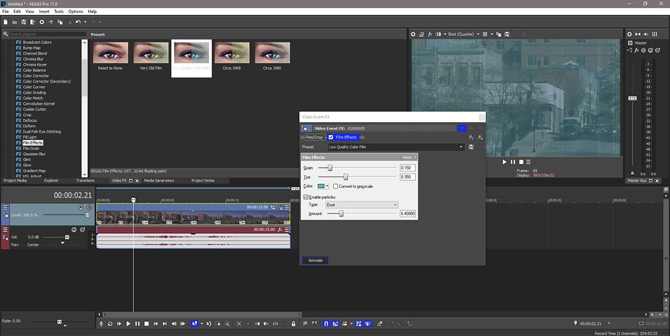Expand the particle Type dropdown showing Dust
Viewport: 670px width, 336px height.
click(x=361, y=205)
